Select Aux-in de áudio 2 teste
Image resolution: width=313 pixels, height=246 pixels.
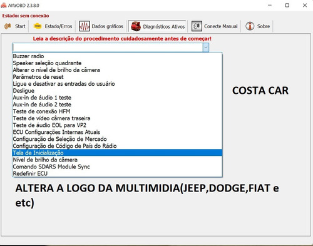click(x=117, y=105)
